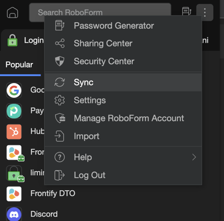Screen dimensions: 224x221
Task: Switch to the Popular tab
Action: [x=19, y=65]
